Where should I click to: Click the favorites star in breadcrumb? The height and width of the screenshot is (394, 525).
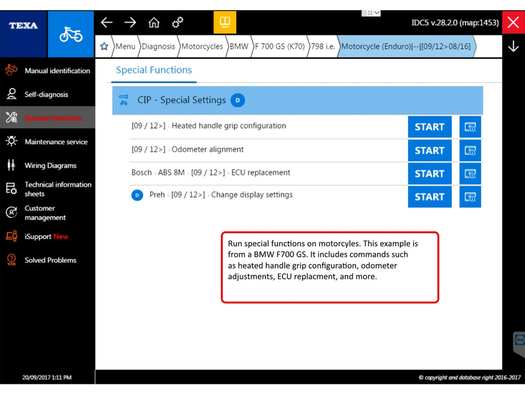[104, 47]
